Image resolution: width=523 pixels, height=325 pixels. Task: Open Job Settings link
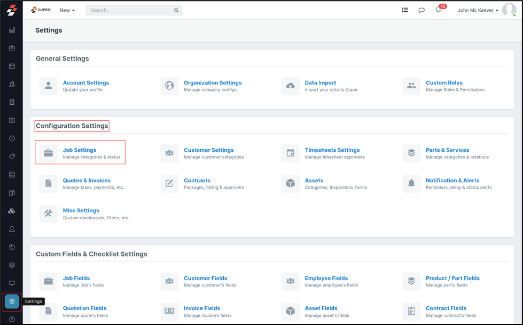coord(80,150)
